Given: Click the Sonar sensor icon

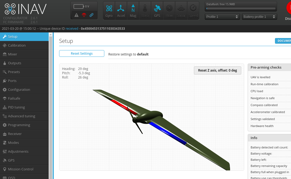Looking at the screenshot, I should click(x=181, y=11).
